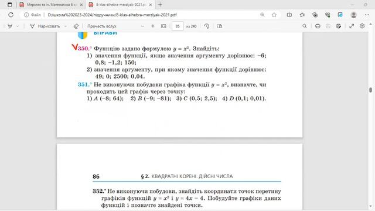The height and width of the screenshot is (211, 375).
Task: Add this page to favorites
Action: click(274, 15)
